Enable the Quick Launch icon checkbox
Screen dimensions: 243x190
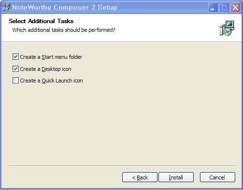pyautogui.click(x=15, y=81)
